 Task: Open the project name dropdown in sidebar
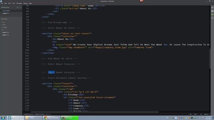point(5,19)
